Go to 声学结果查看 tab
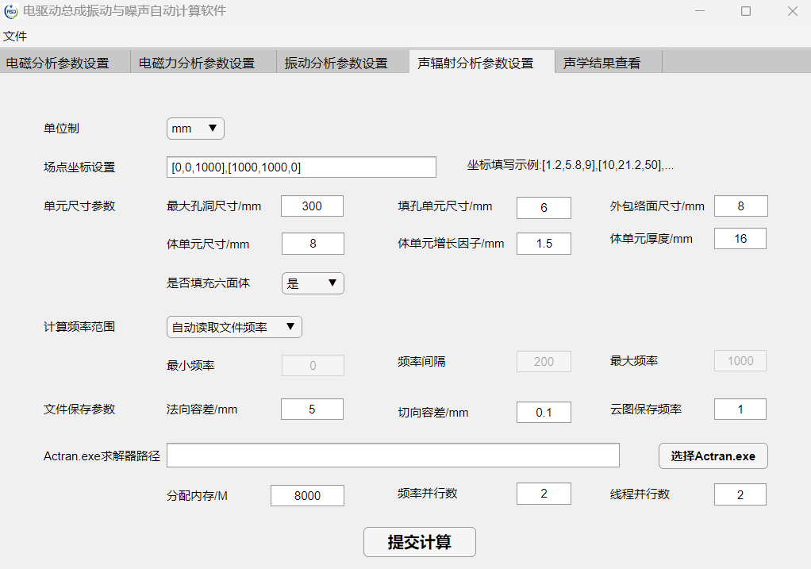The image size is (811, 569). point(602,63)
